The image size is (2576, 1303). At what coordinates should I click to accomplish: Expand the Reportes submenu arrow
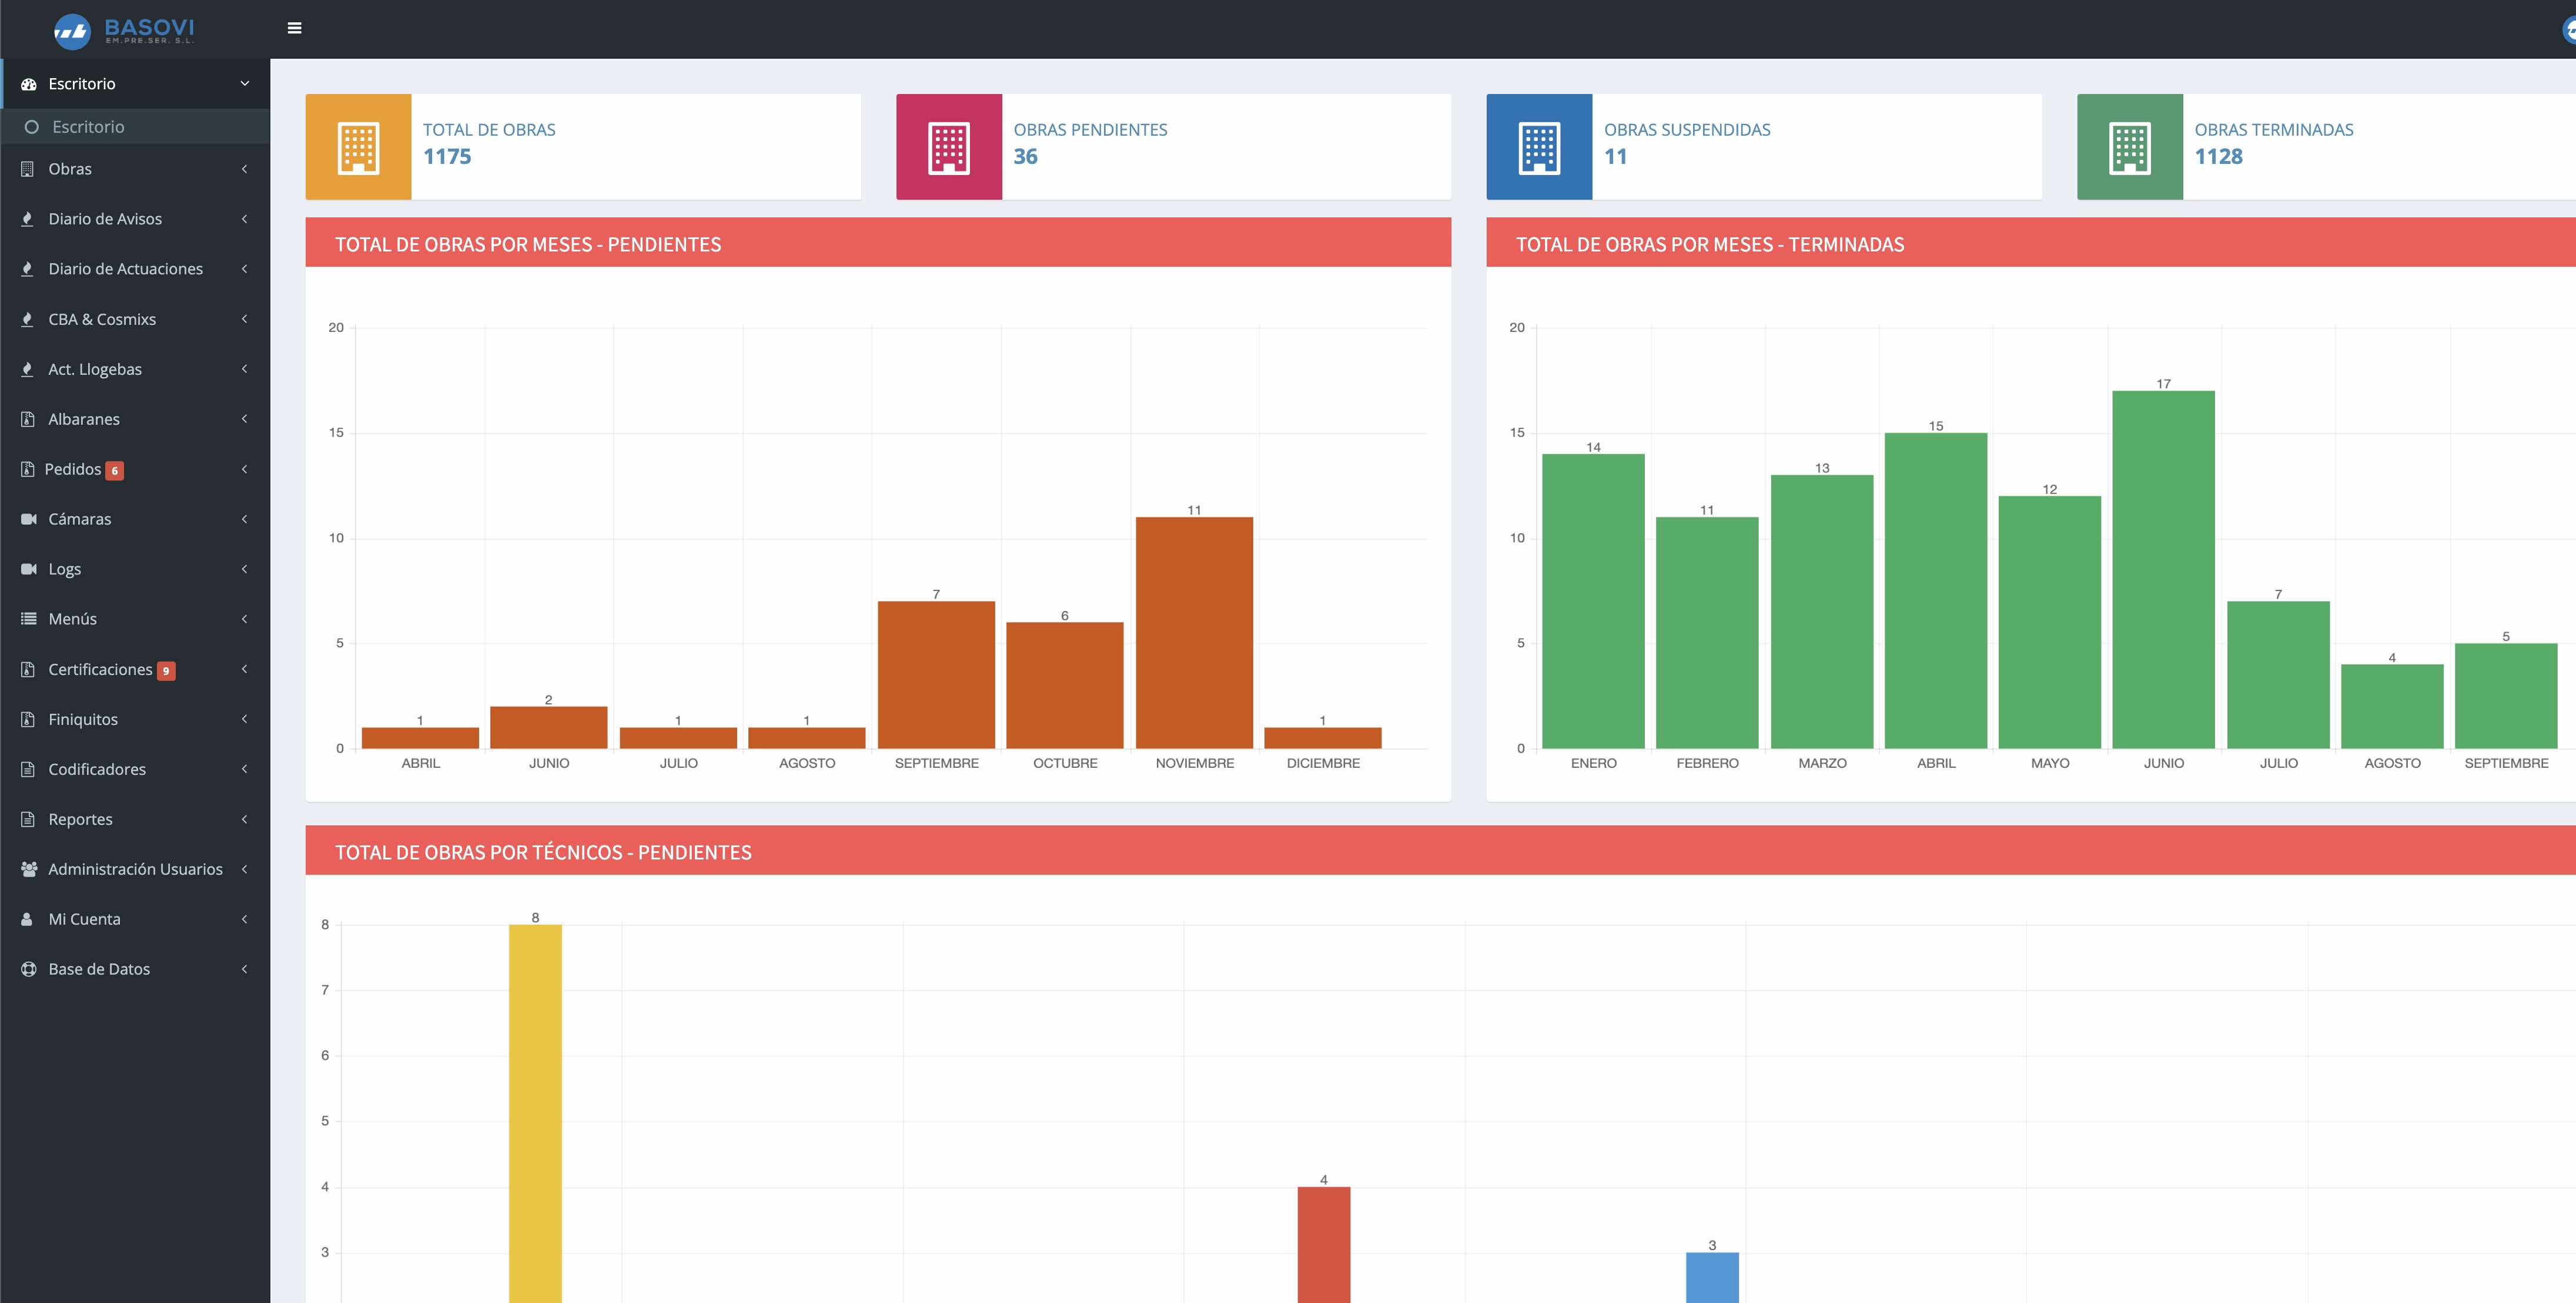point(244,820)
